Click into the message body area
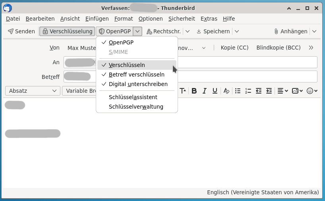 [x=162, y=143]
